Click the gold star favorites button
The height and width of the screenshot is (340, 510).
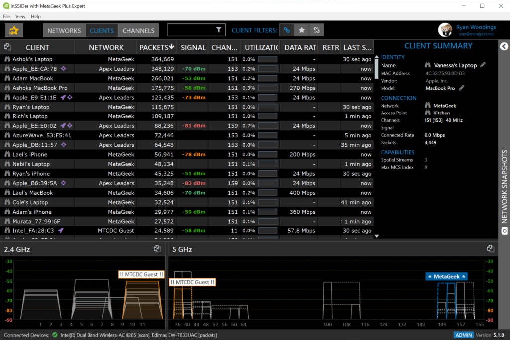pos(14,30)
